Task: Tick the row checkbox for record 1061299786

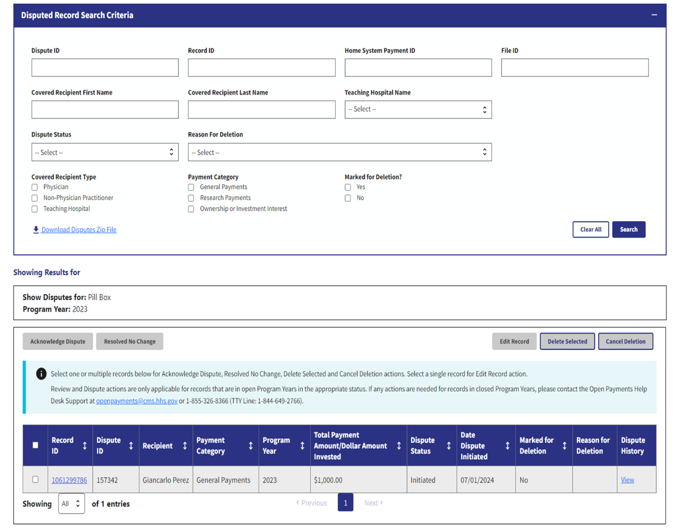Action: click(x=35, y=479)
